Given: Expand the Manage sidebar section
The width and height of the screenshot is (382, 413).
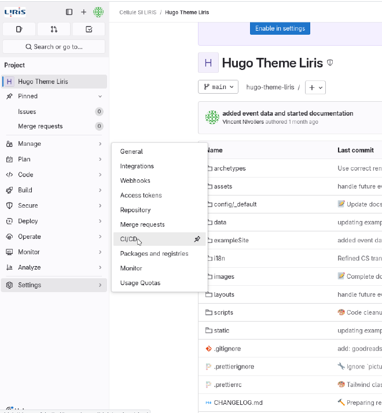Looking at the screenshot, I should (54, 144).
